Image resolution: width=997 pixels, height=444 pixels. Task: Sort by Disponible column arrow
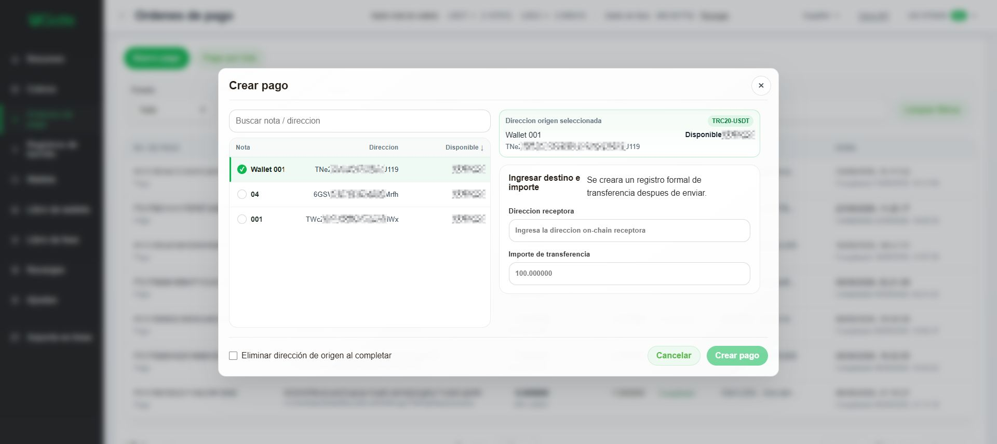coord(482,147)
